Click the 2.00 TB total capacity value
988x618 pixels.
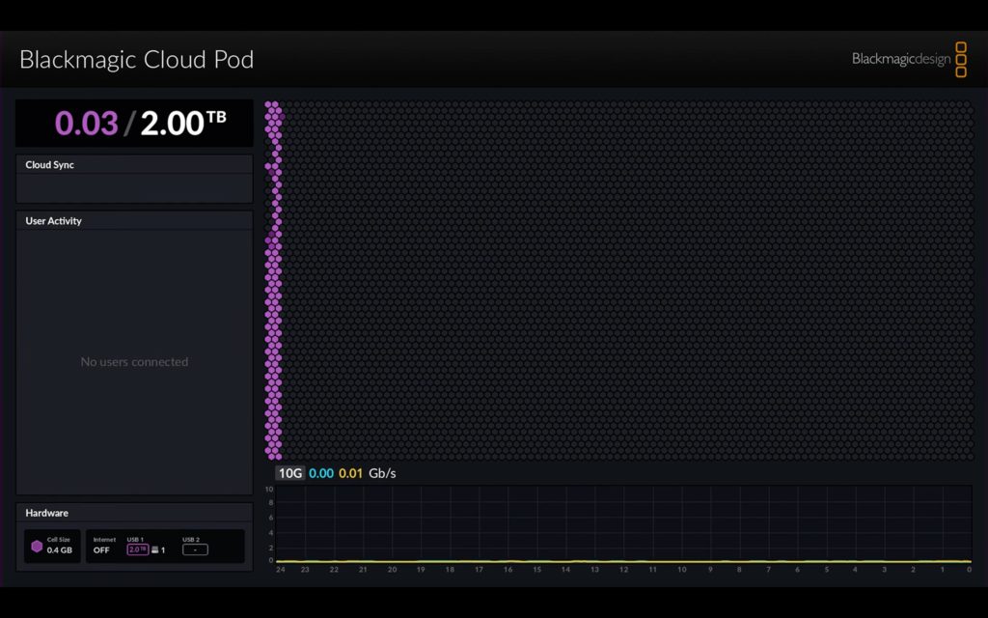(x=183, y=123)
